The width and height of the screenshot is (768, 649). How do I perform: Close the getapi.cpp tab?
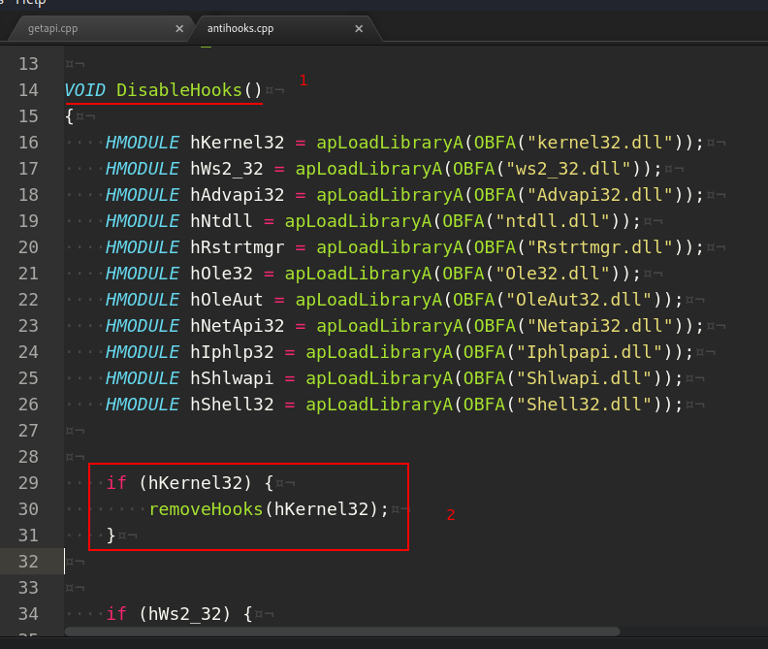[179, 29]
